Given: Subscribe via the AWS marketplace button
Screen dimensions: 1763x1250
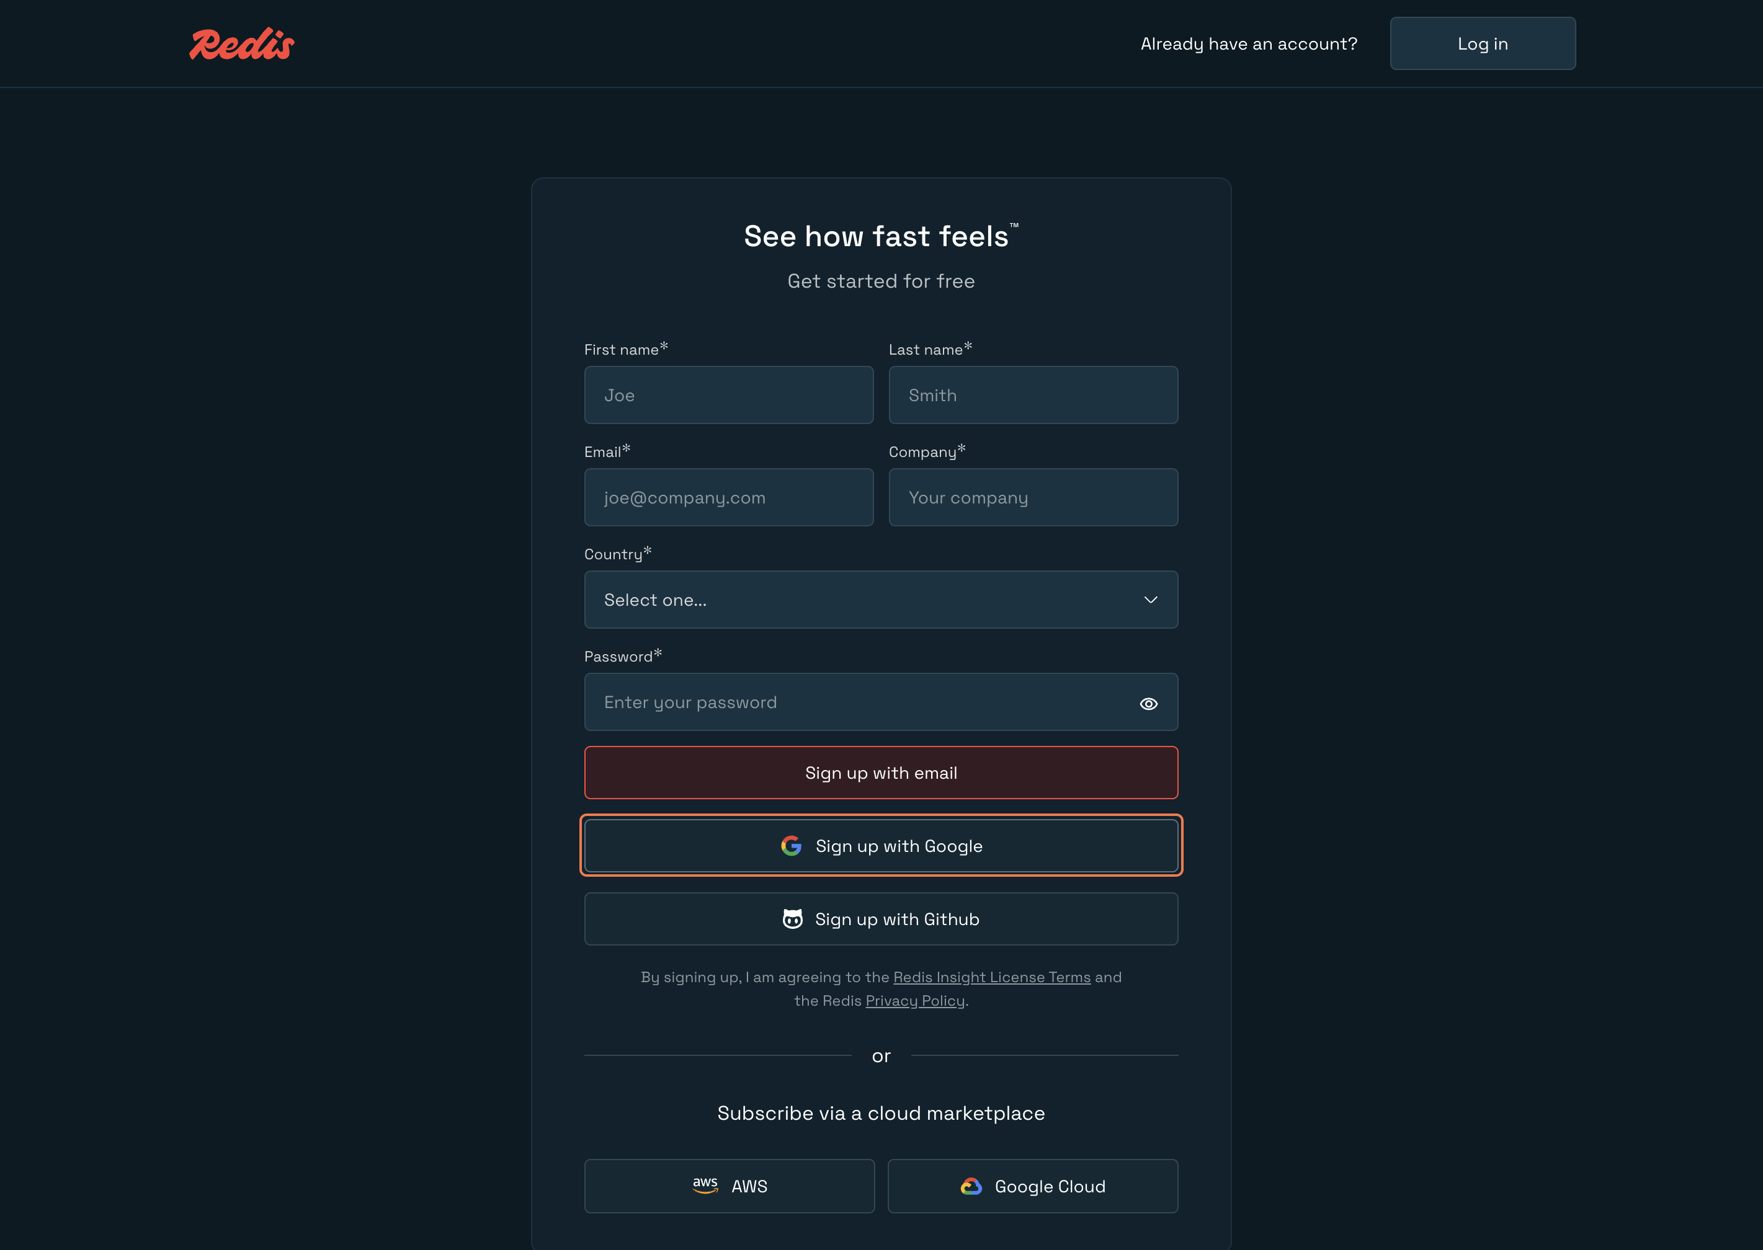Looking at the screenshot, I should coord(728,1186).
